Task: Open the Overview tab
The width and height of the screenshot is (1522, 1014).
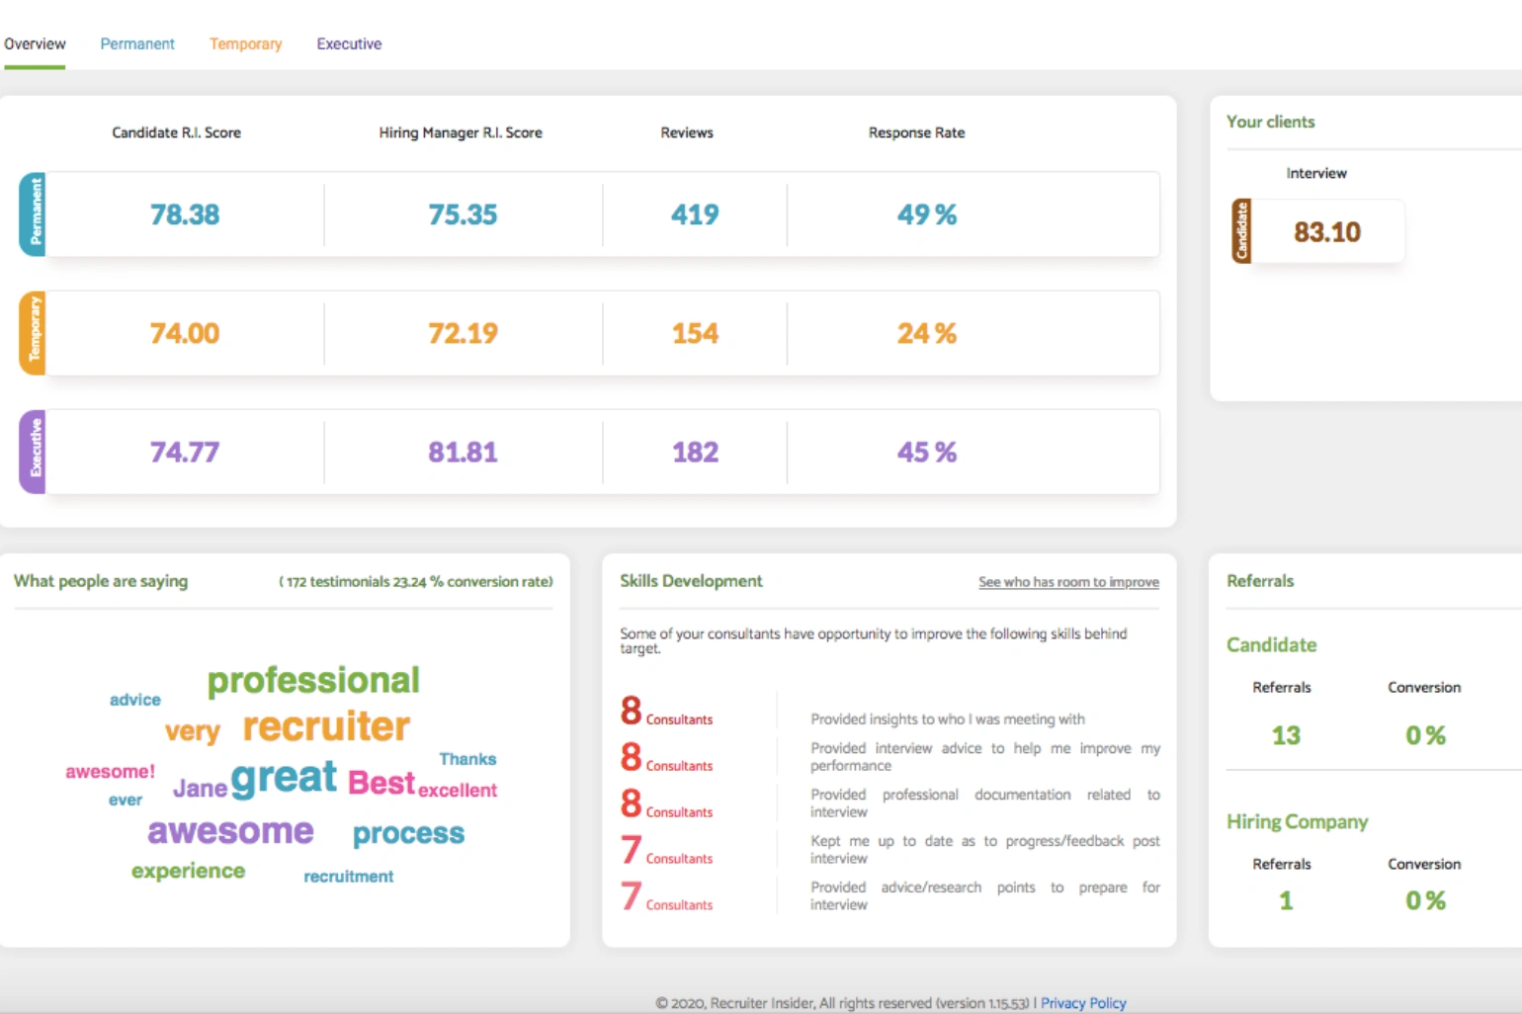Action: tap(35, 43)
